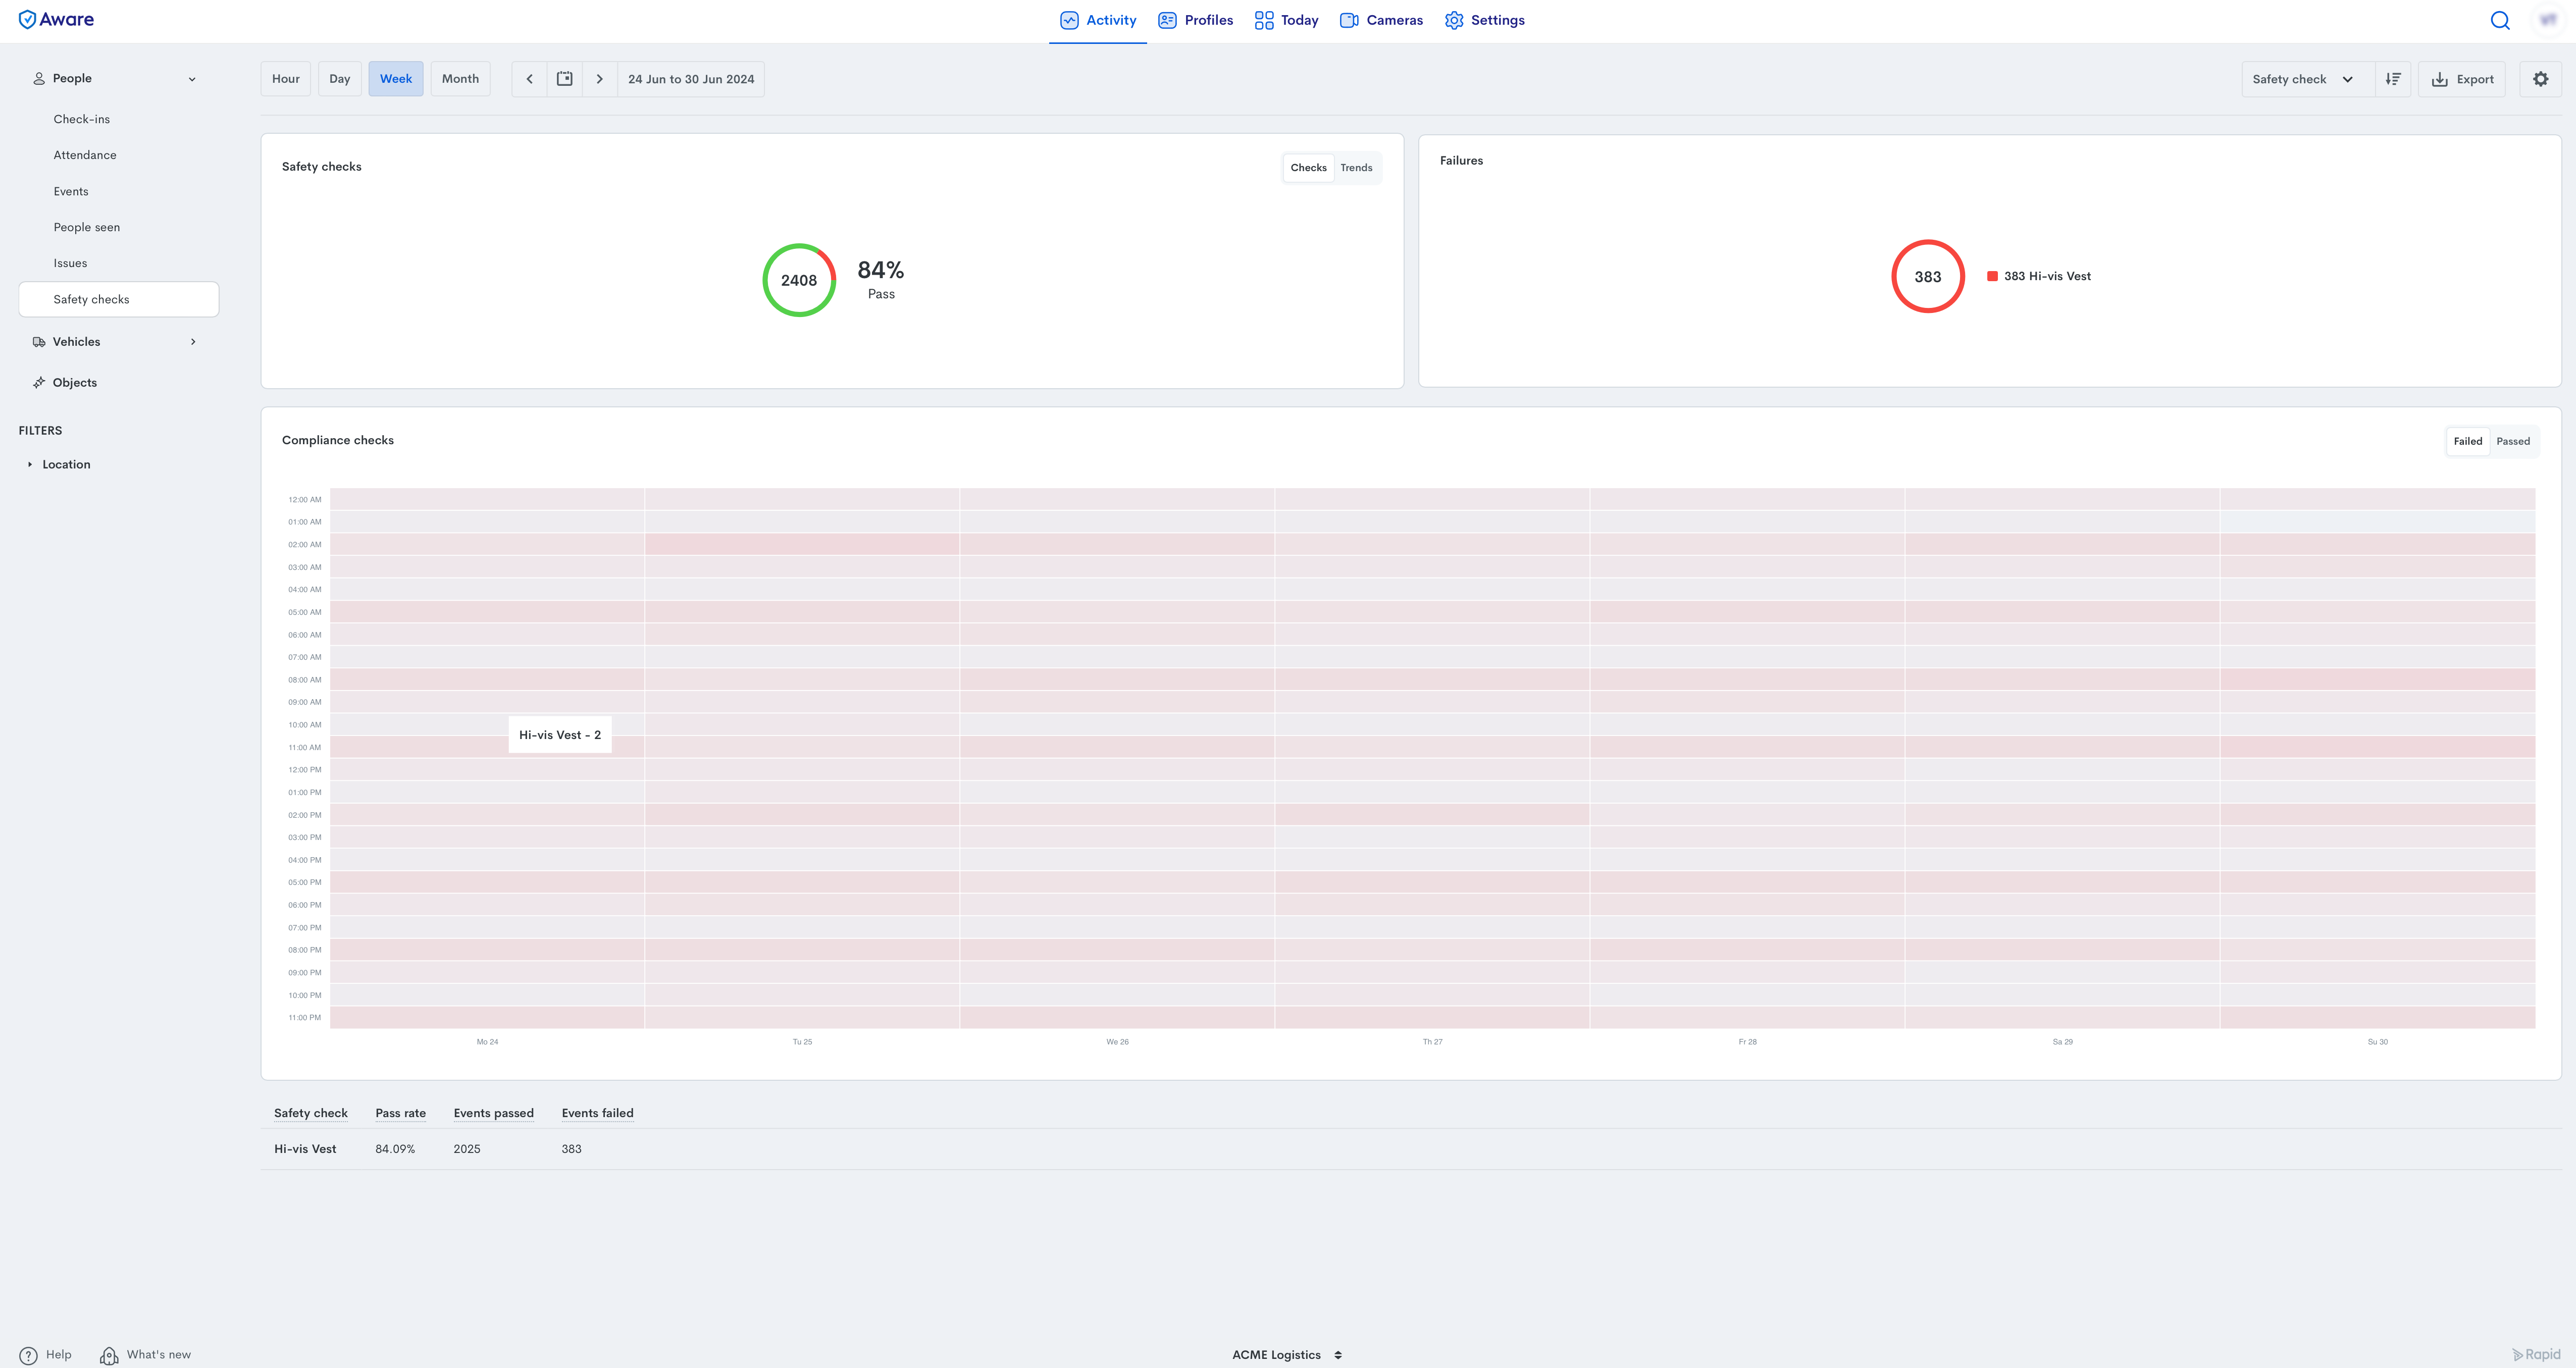
Task: Open the search magnifier icon
Action: point(2500,20)
